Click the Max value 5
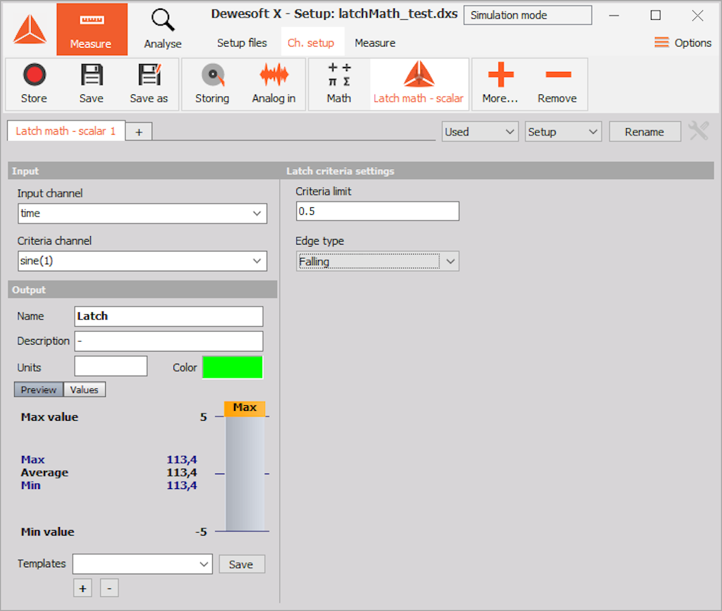This screenshot has width=722, height=611. (x=204, y=417)
